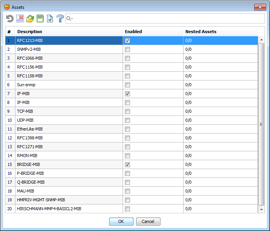
Task: Open the search magnifier options dropdown
Action: [69, 18]
